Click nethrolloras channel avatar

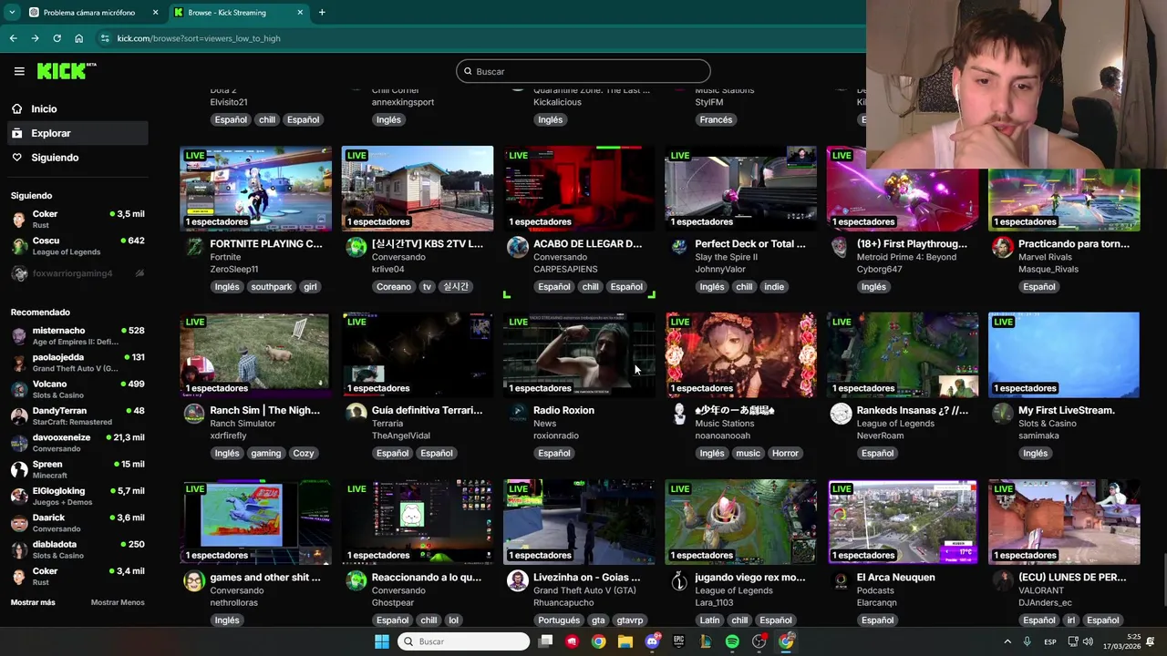[x=194, y=580]
